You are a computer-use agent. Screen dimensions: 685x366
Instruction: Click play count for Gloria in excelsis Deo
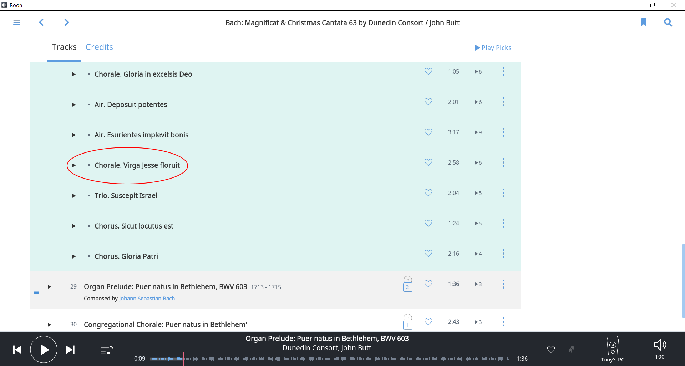pos(478,72)
